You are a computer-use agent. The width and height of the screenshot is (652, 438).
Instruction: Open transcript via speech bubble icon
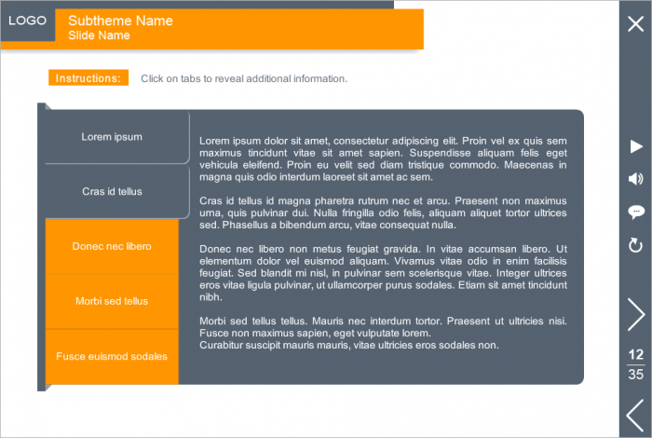[x=636, y=212]
